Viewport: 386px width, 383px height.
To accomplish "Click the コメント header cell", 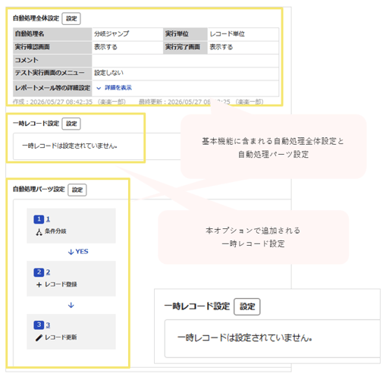I will pyautogui.click(x=52, y=61).
